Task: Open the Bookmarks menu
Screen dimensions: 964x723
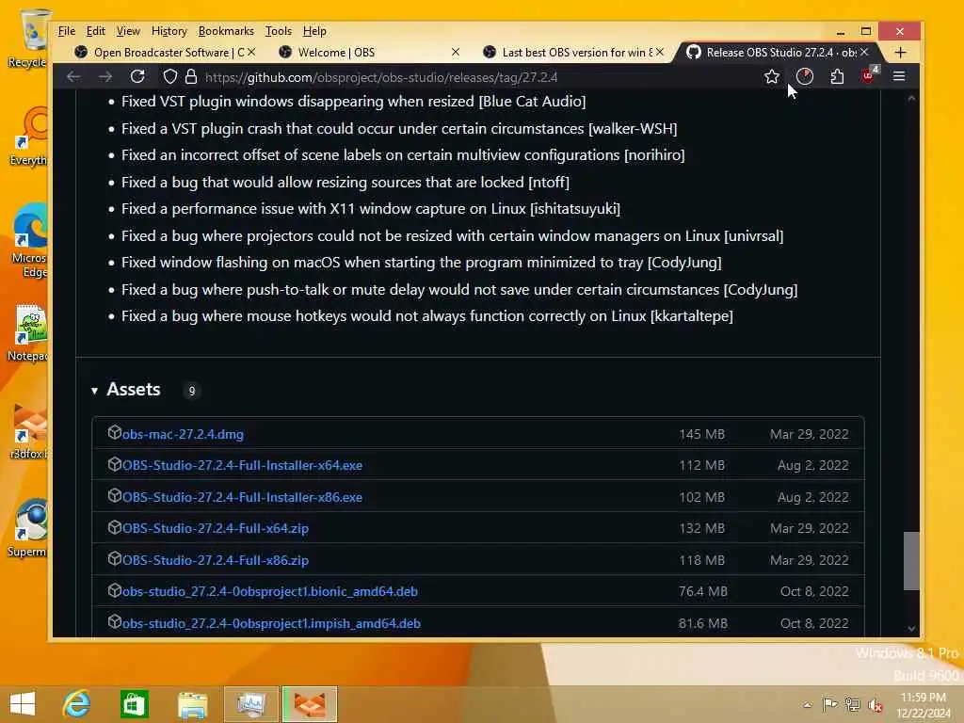Action: click(226, 31)
